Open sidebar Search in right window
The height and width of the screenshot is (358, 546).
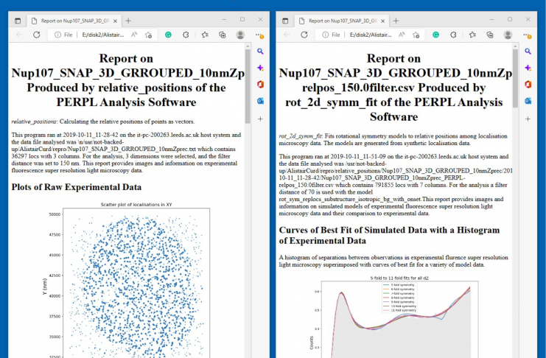click(528, 52)
